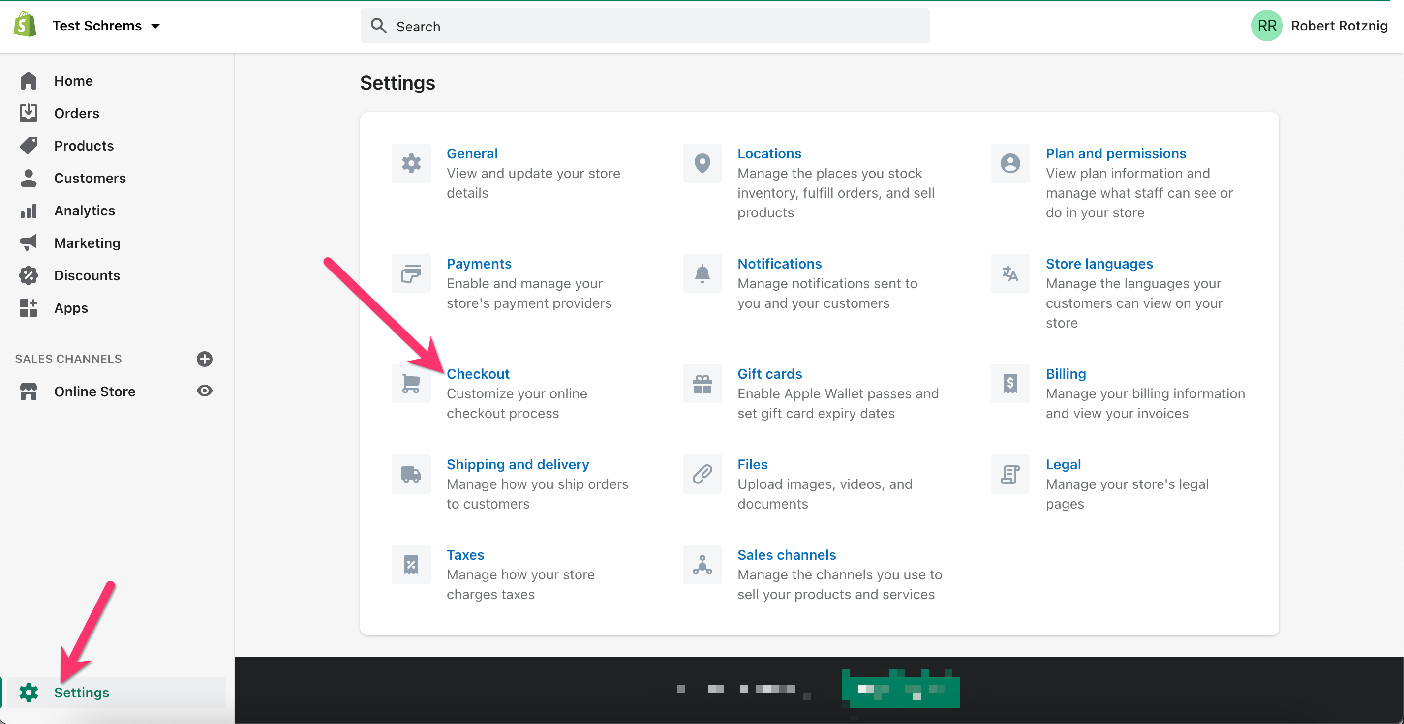Click the Search input field
Image resolution: width=1404 pixels, height=724 pixels.
click(645, 26)
